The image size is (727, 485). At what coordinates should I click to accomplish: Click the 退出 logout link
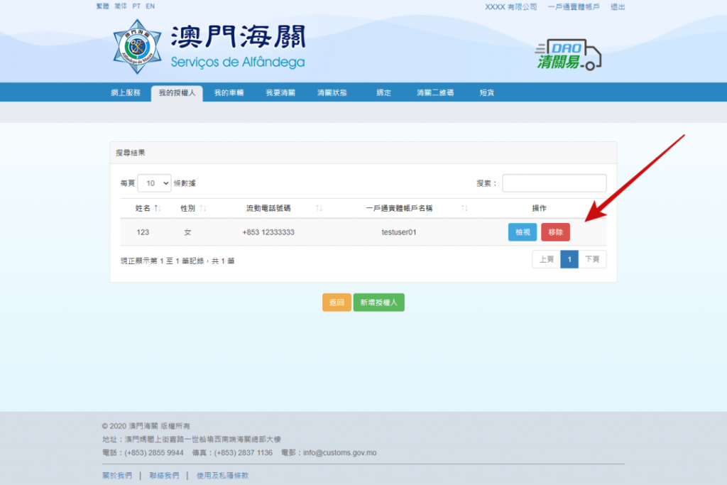pyautogui.click(x=618, y=6)
